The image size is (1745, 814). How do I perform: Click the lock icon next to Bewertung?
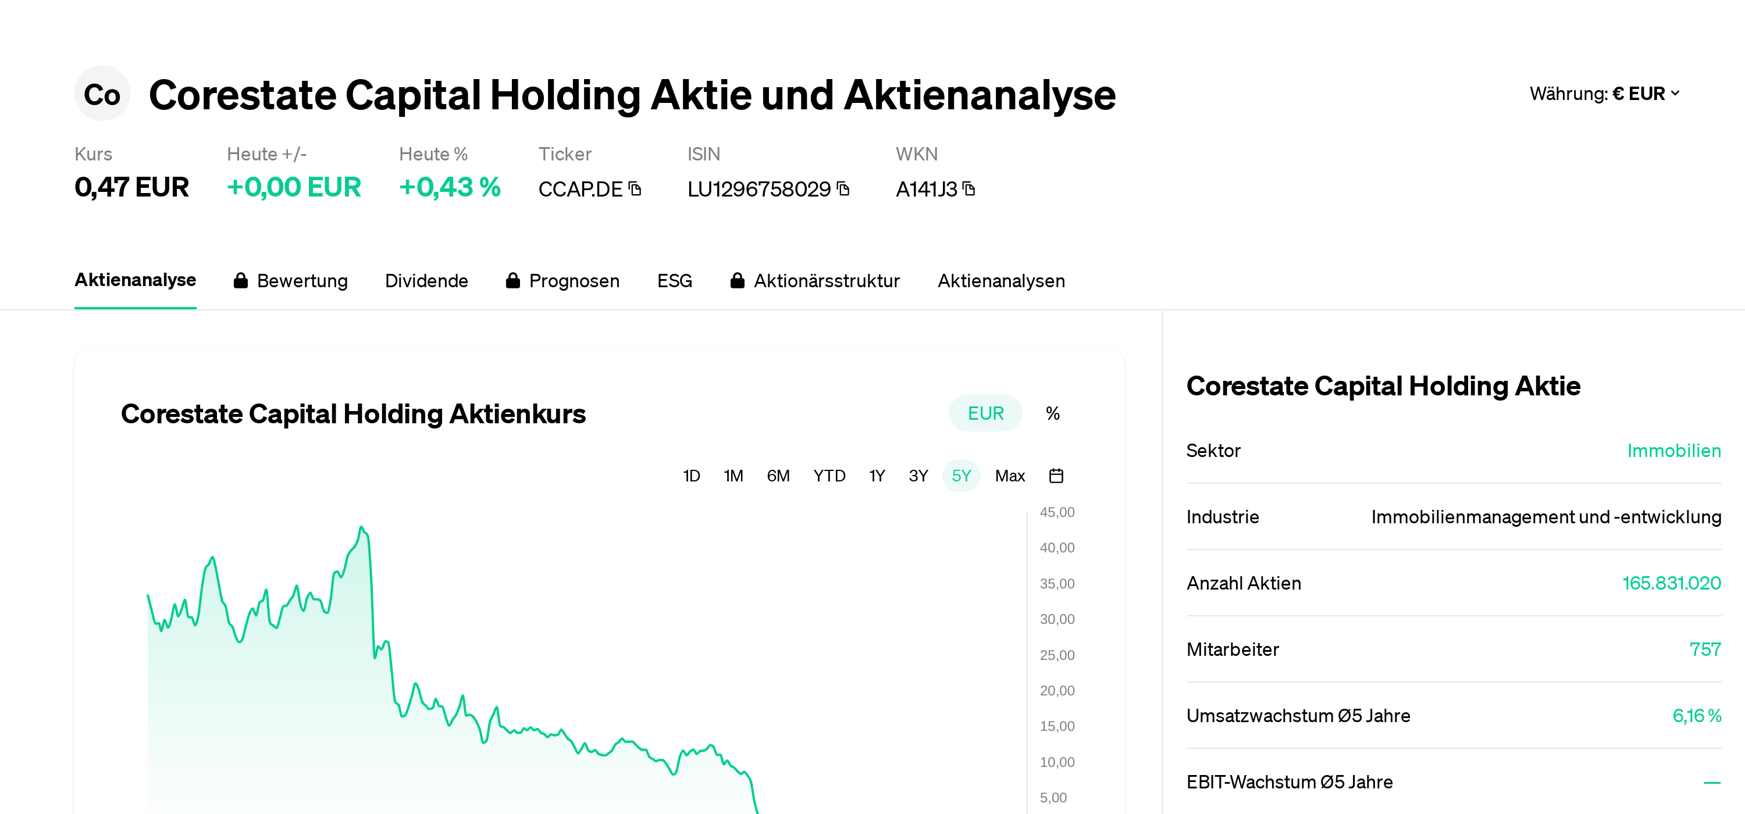(240, 280)
